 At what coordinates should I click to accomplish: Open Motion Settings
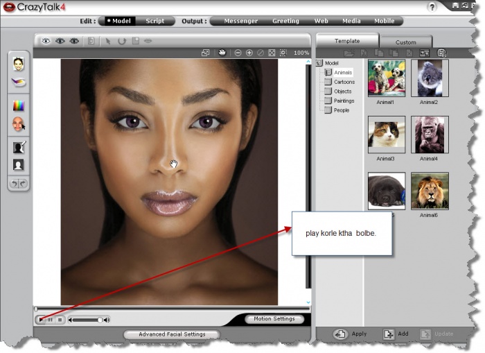(x=274, y=319)
